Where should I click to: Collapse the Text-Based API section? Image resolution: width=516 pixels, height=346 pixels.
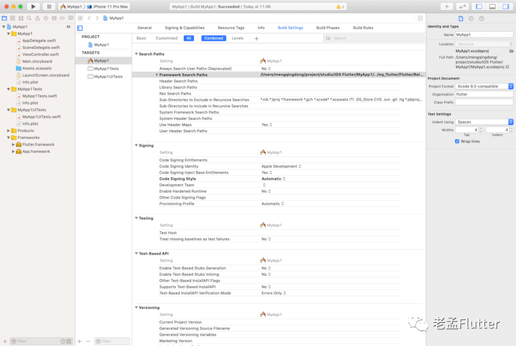point(136,253)
